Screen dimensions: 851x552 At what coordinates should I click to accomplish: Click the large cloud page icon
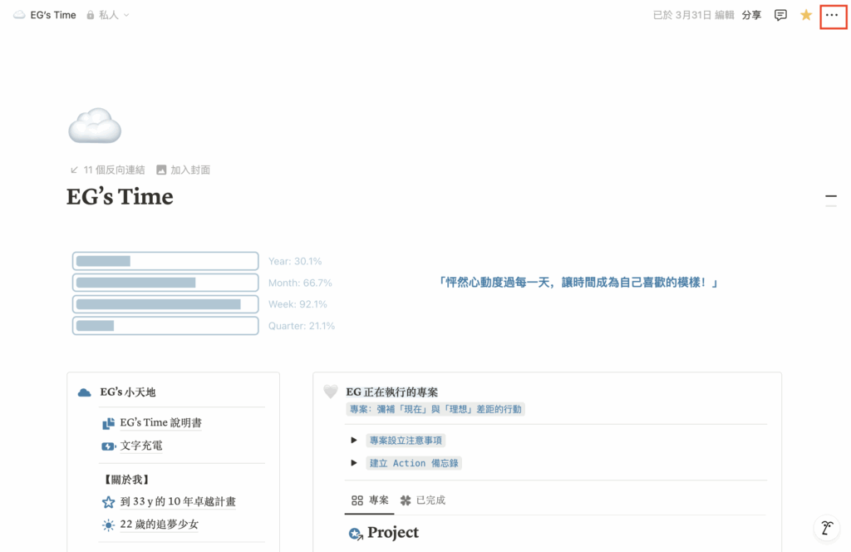click(95, 126)
